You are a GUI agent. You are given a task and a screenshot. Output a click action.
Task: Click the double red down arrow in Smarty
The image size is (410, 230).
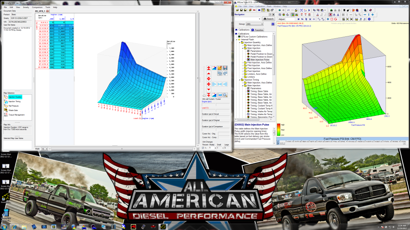tap(209, 95)
